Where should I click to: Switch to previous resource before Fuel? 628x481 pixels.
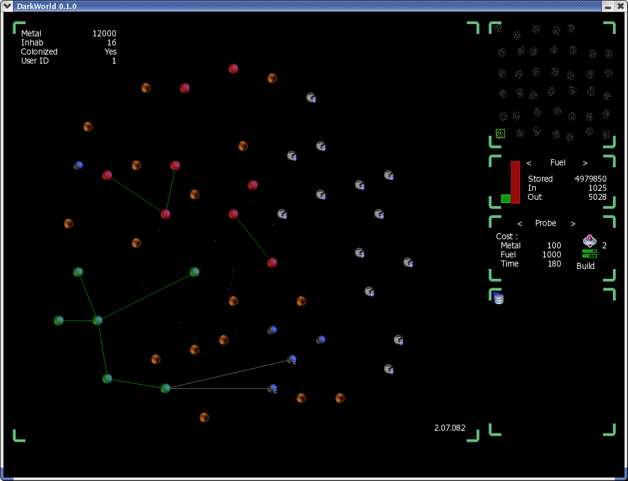pos(529,163)
